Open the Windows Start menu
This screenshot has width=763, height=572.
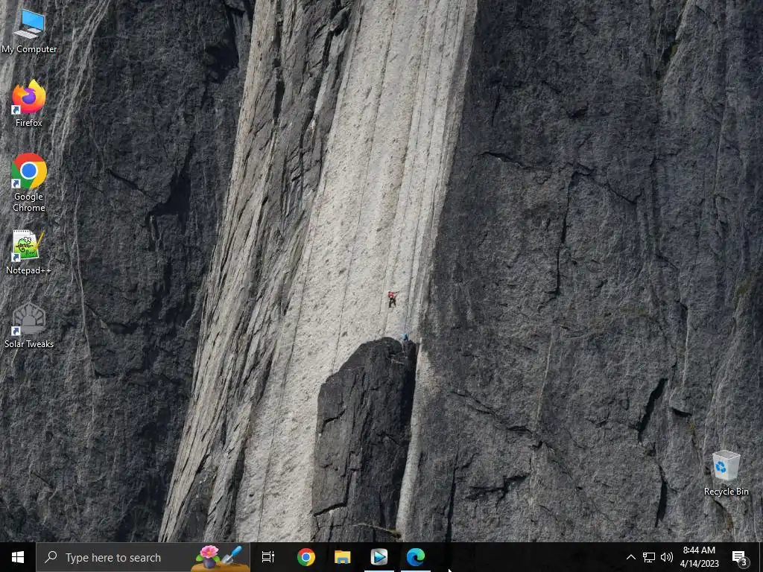pyautogui.click(x=18, y=557)
